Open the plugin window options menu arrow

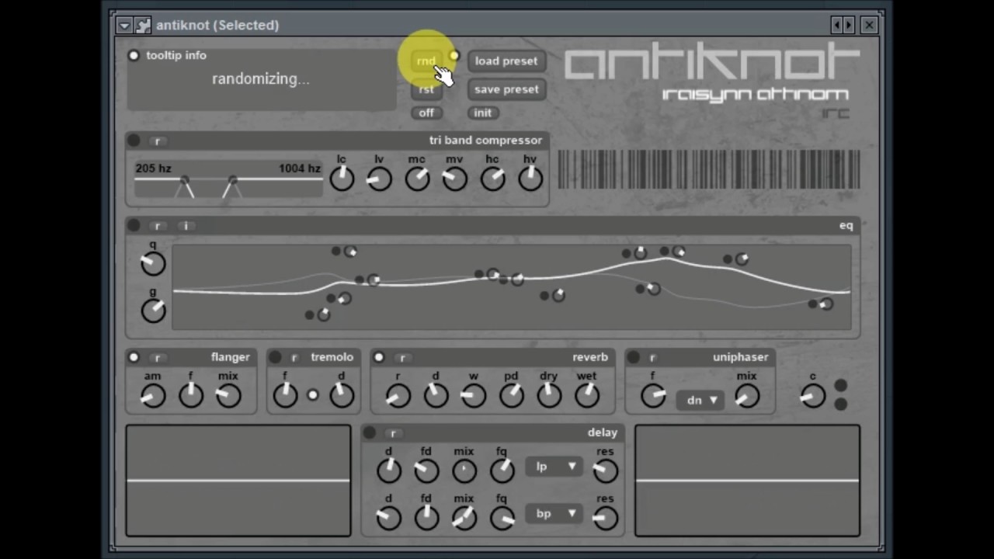click(x=124, y=26)
